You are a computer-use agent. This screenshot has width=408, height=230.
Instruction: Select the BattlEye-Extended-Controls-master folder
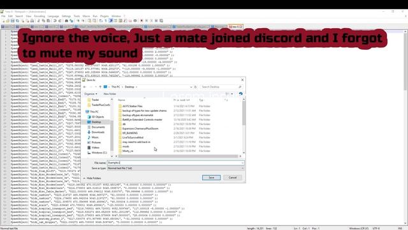pos(142,119)
